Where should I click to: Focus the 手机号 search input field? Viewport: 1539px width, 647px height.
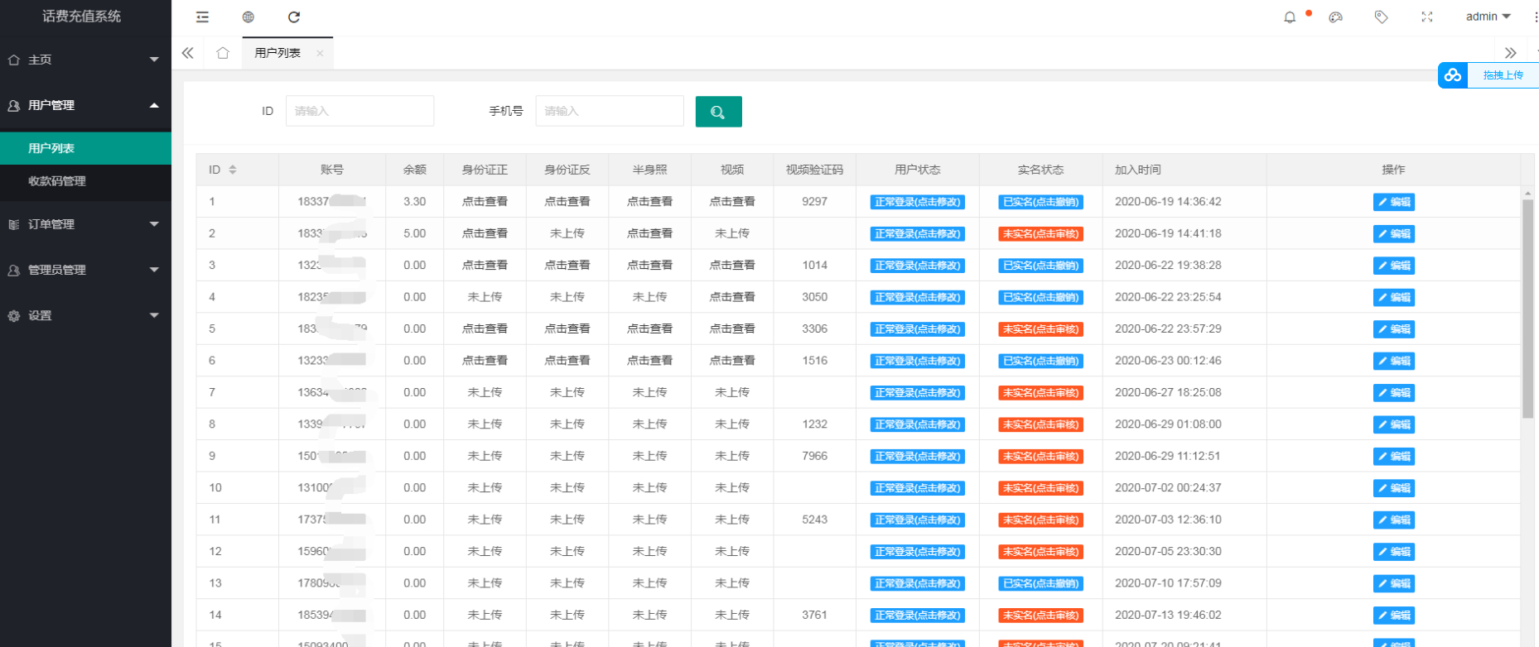pos(610,111)
